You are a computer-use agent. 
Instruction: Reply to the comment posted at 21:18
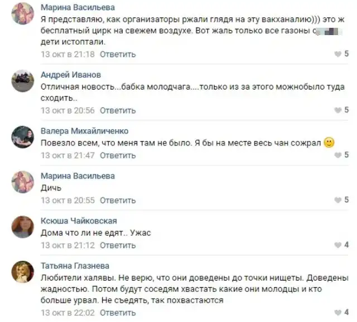118,55
